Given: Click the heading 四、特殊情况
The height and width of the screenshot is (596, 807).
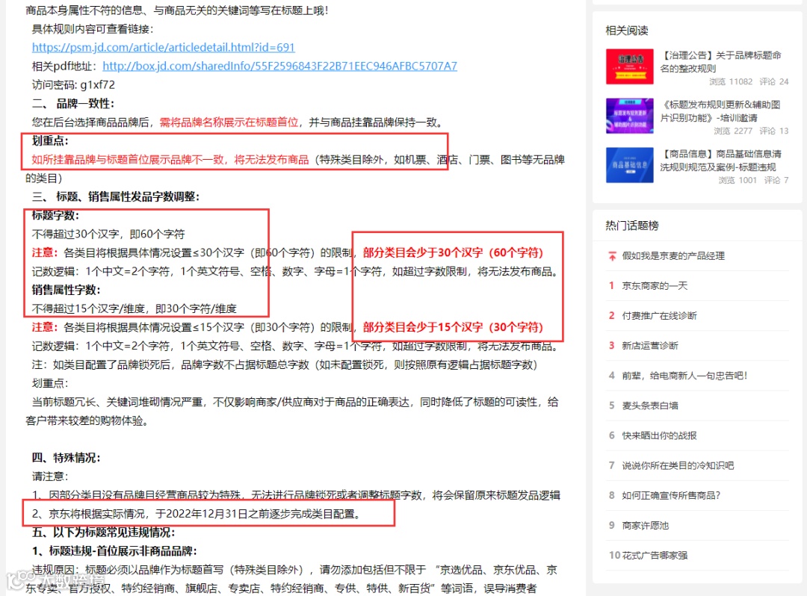Looking at the screenshot, I should click(66, 458).
